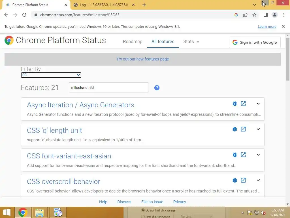The height and width of the screenshot is (218, 290).
Task: Click Sign in with Google button
Action: (x=255, y=42)
